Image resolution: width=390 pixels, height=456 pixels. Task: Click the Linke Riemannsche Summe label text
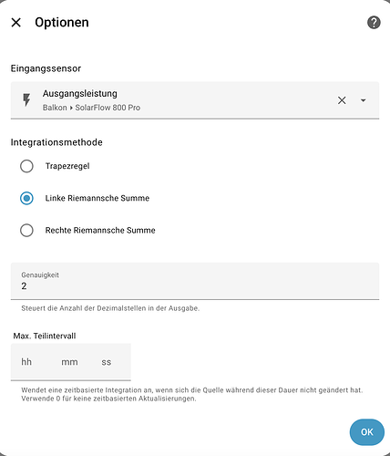pos(97,198)
